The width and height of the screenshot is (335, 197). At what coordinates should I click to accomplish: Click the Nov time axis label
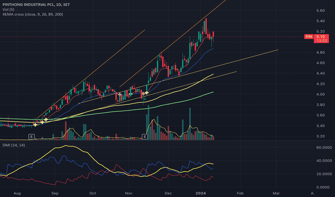click(129, 193)
